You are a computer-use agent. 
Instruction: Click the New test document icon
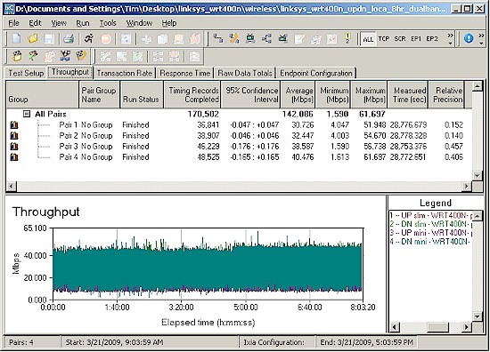pyautogui.click(x=16, y=38)
